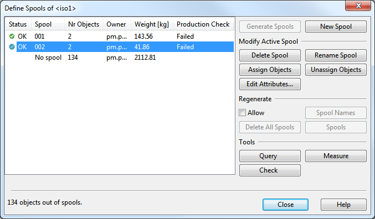Sort the list by the Status column header
The image size is (375, 219).
point(18,24)
